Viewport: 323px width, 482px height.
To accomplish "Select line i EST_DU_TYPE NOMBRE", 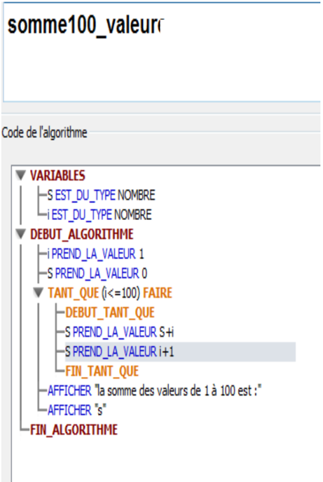I will pos(99,214).
